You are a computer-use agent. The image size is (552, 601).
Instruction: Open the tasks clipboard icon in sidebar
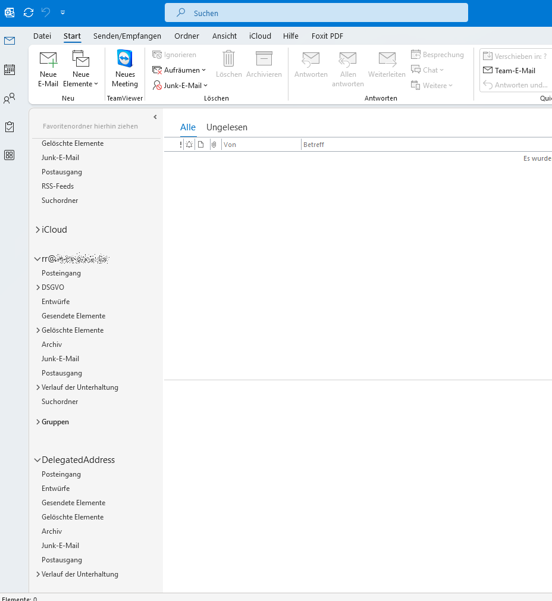pos(10,127)
